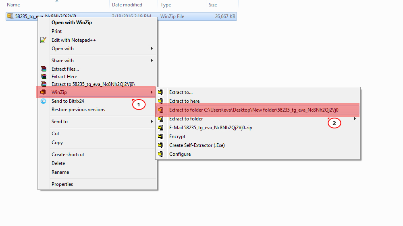Image resolution: width=403 pixels, height=226 pixels.
Task: Select Extract Here entry
Action: pos(98,77)
